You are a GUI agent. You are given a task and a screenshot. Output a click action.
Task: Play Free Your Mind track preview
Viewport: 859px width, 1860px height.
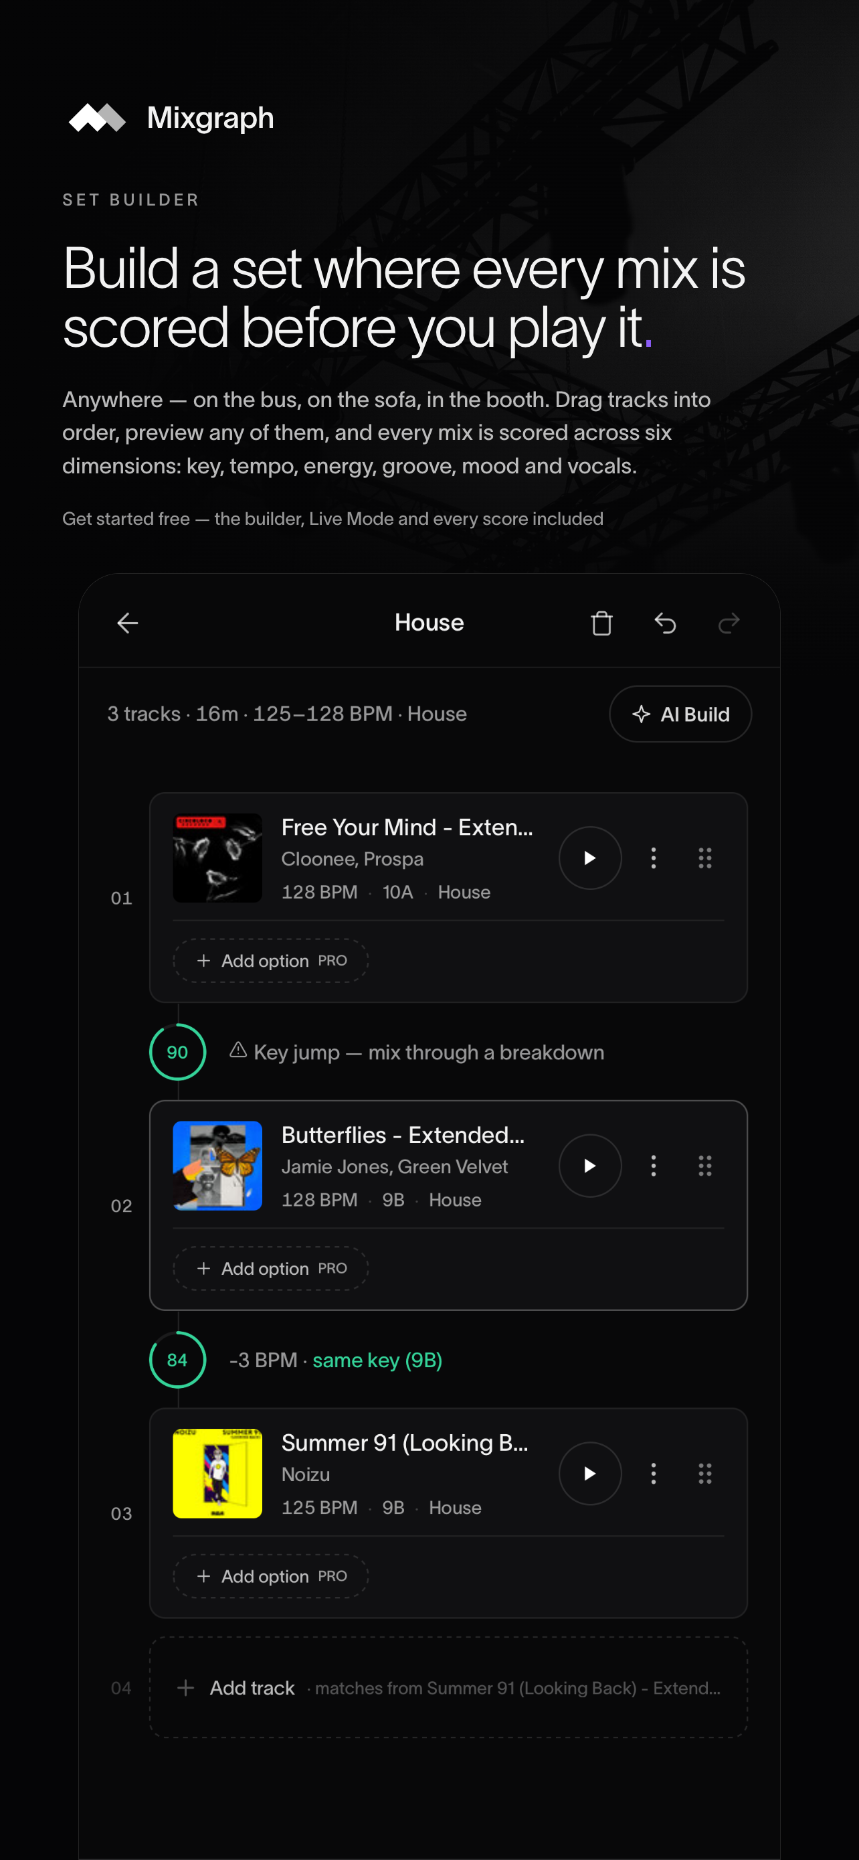(x=590, y=858)
